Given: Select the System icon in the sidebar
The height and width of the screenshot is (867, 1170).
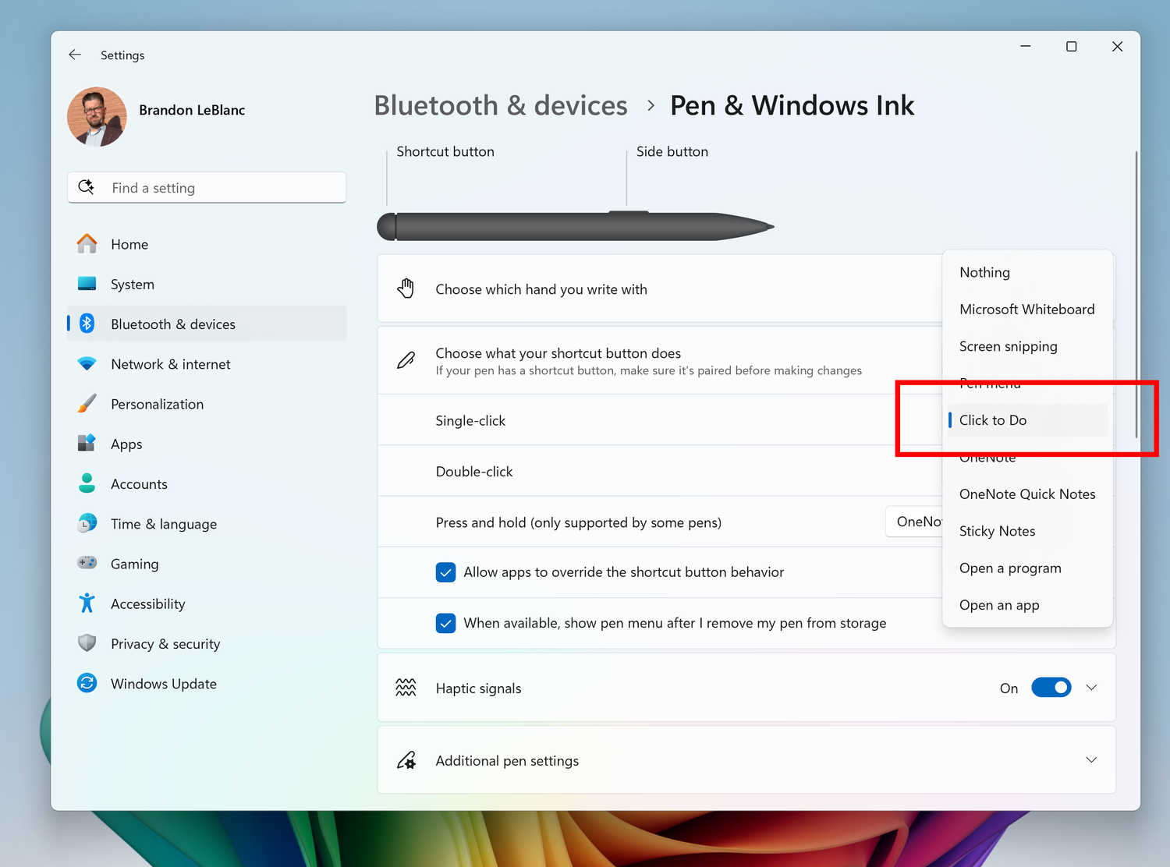Looking at the screenshot, I should pos(87,284).
